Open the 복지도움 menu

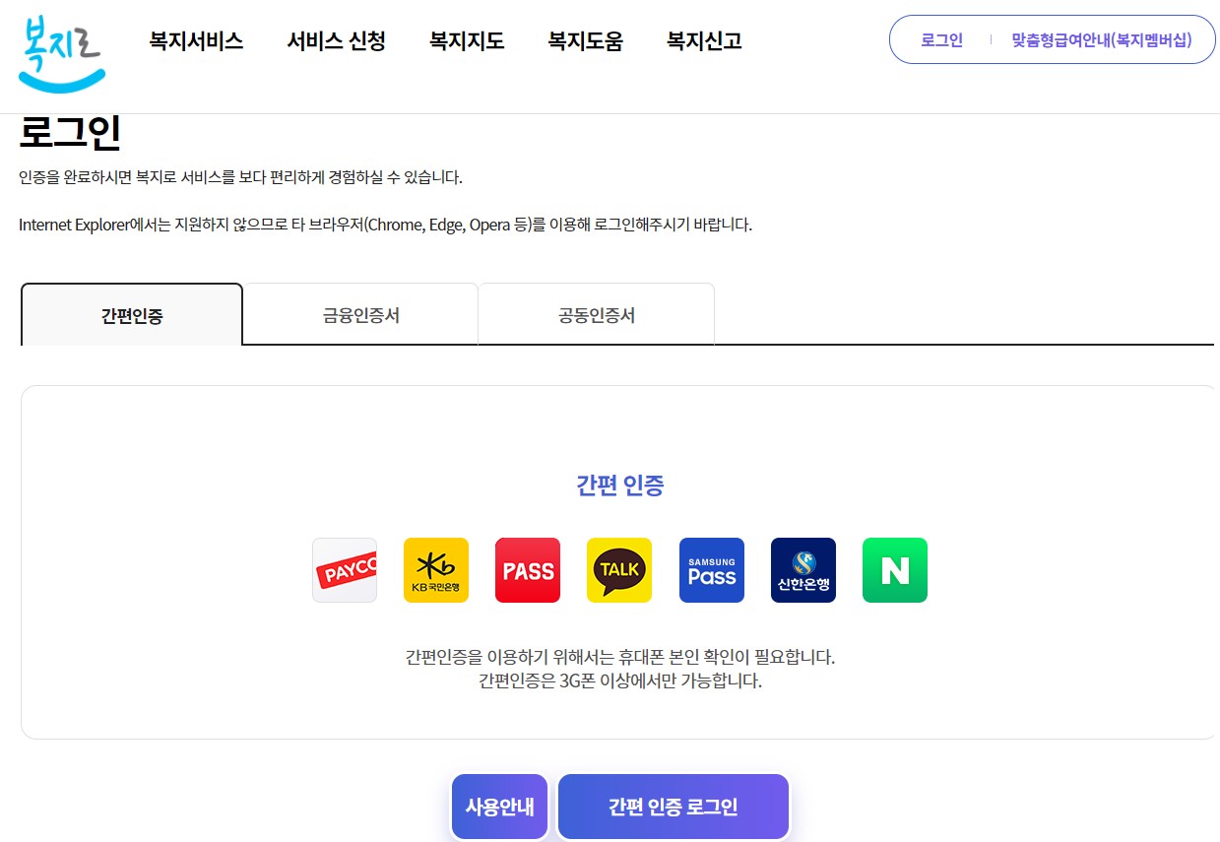(x=585, y=40)
